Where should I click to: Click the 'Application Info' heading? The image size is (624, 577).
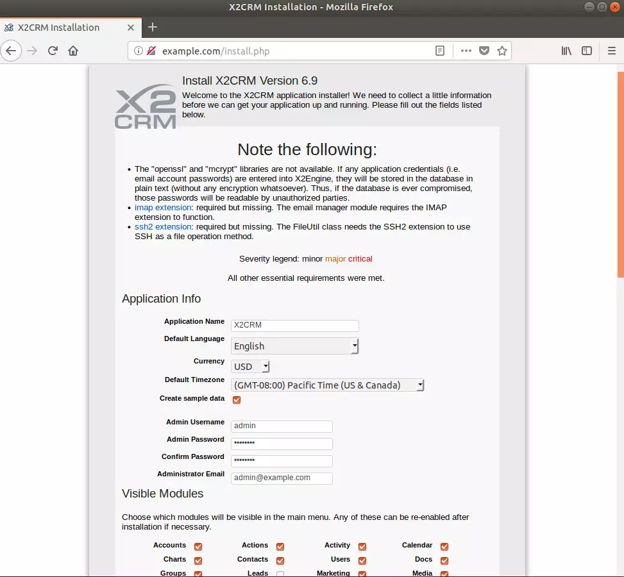click(161, 299)
